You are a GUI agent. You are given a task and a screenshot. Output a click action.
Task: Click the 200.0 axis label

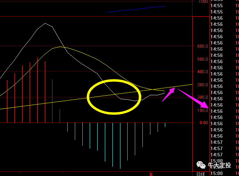point(202,97)
